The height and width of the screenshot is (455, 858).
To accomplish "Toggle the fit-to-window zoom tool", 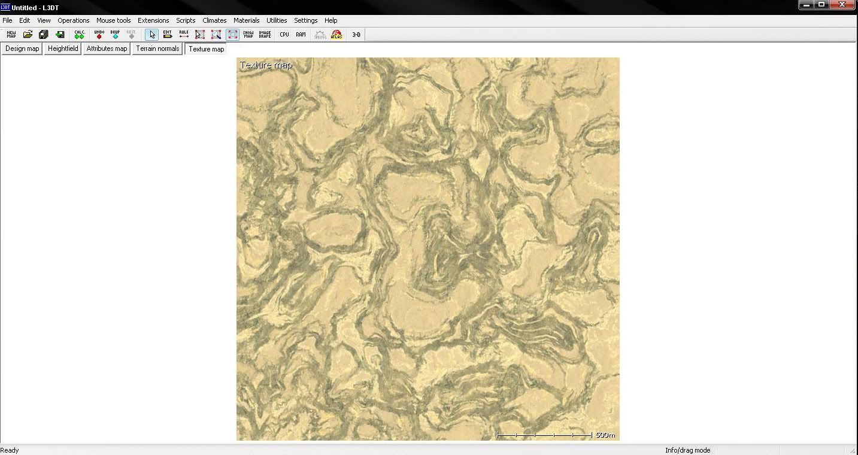I will click(232, 35).
